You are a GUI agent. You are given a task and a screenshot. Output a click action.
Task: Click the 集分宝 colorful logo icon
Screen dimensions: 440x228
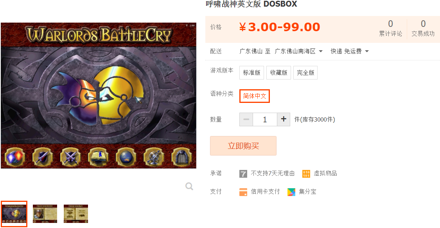[291, 192]
